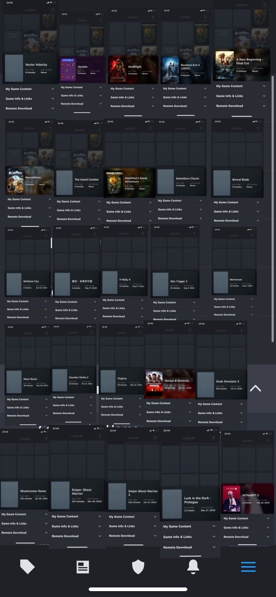Expand Game Info & Links under V-Rally 4

(x=123, y=308)
